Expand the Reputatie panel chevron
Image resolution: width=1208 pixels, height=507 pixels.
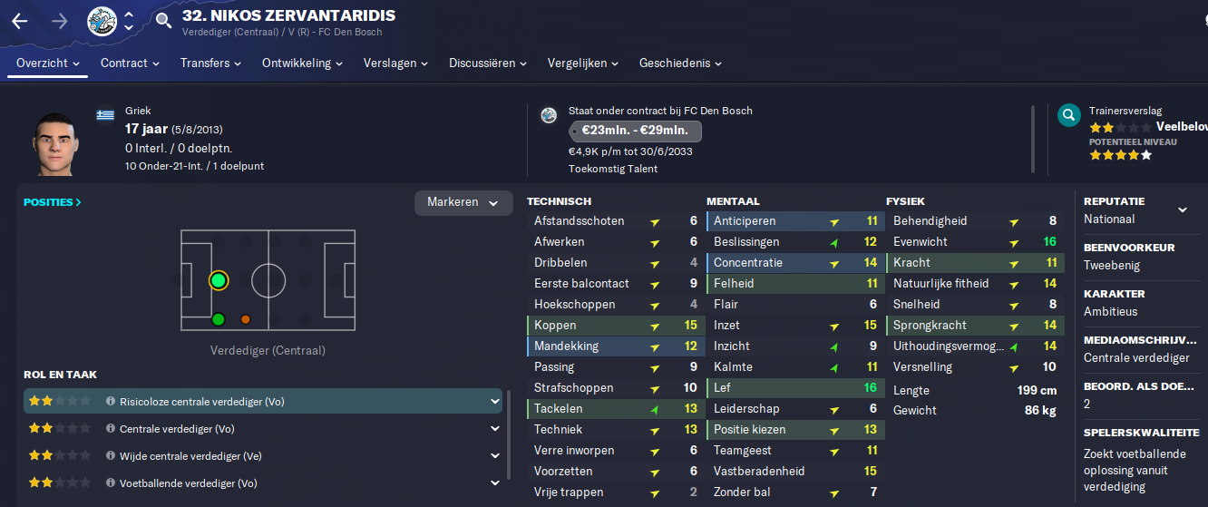(x=1183, y=210)
